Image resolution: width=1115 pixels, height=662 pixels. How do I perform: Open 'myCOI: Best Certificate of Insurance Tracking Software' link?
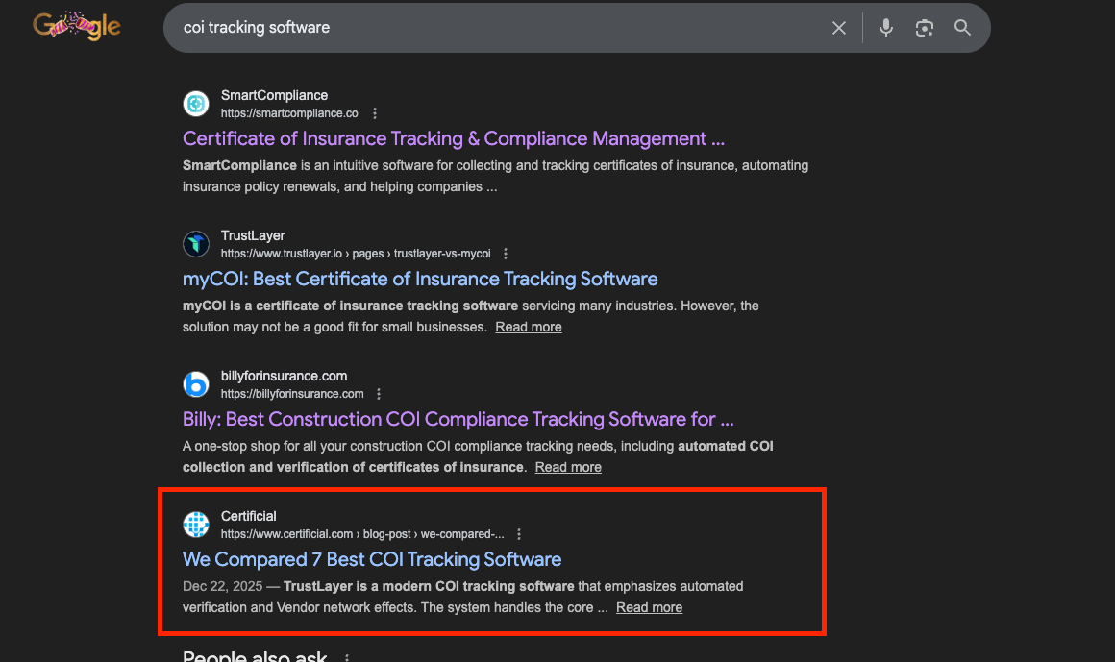[420, 279]
